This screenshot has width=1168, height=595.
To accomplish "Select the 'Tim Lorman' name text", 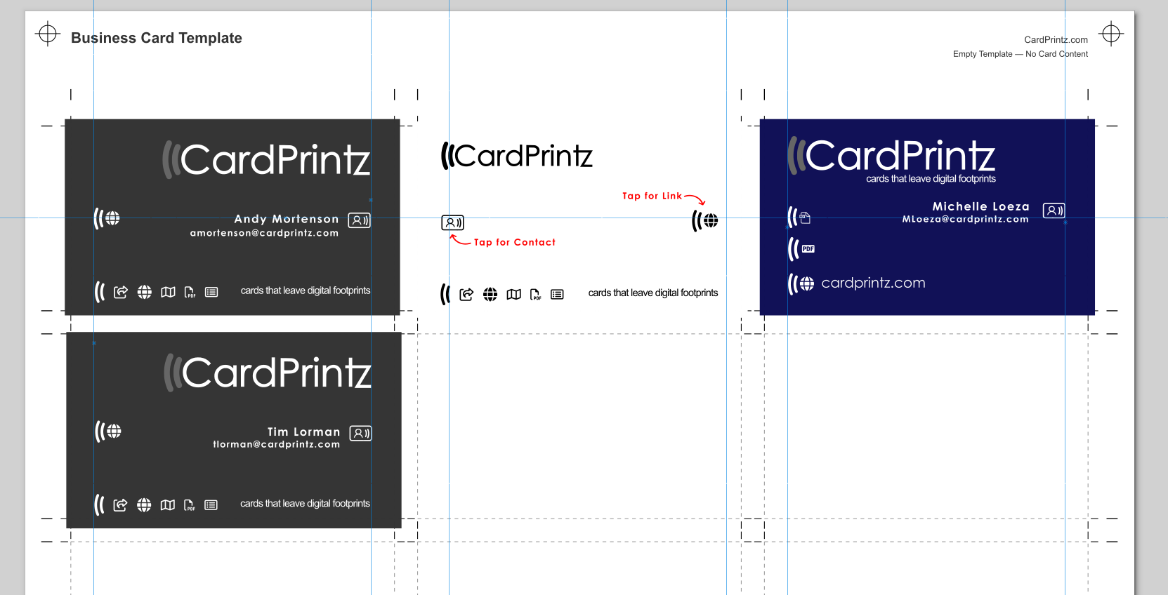I will pos(303,432).
